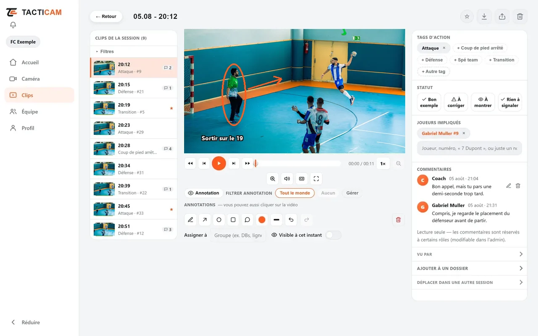The height and width of the screenshot is (336, 538).
Task: Delete the selected annotation with red trash
Action: (398, 220)
